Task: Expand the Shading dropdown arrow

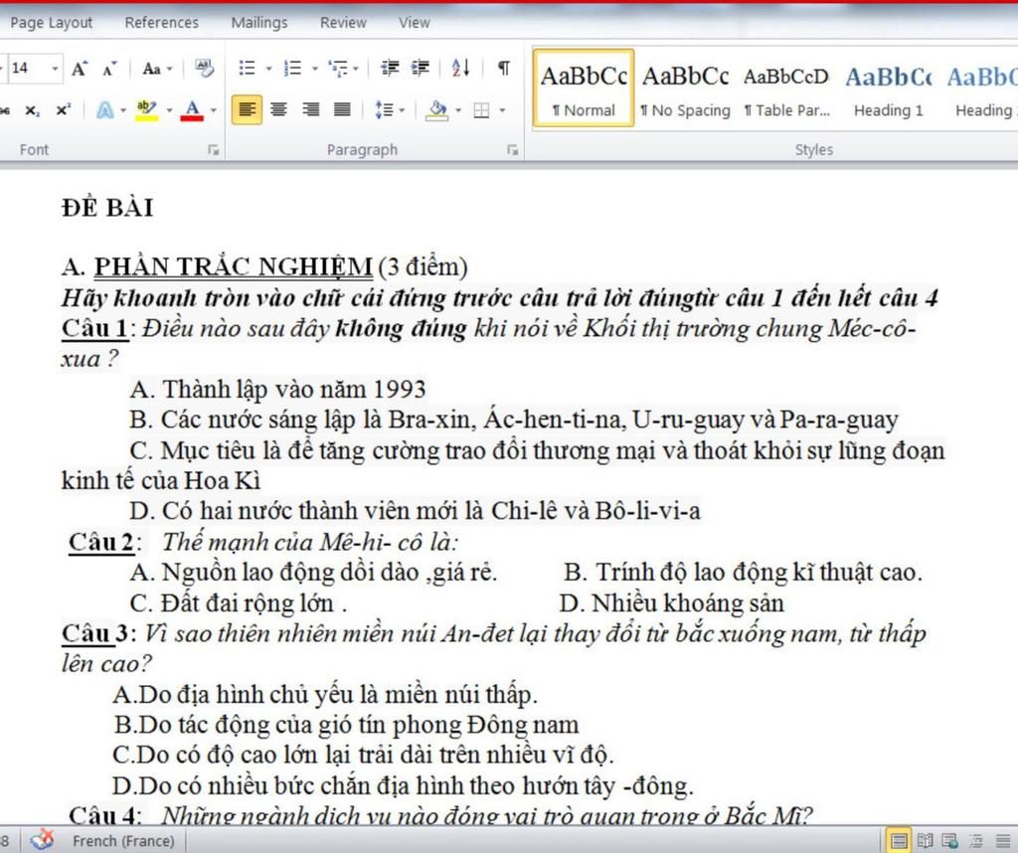Action: 457,110
